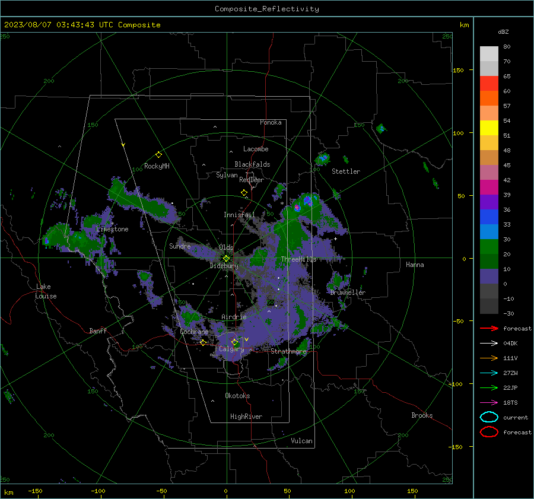
Task: Select the radar-center diamond marker by Olds
Action: coord(226,259)
